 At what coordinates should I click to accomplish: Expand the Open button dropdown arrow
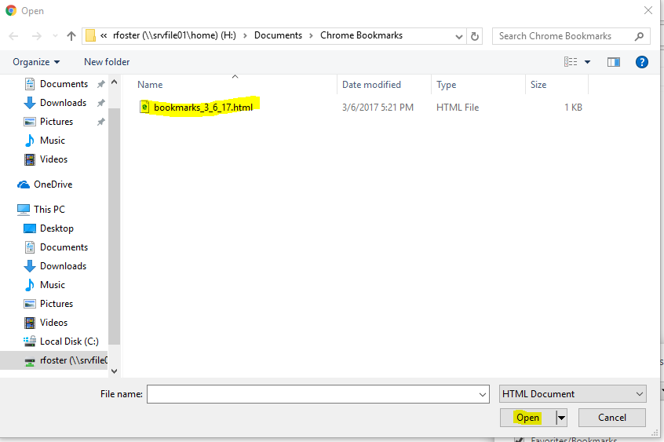point(561,418)
